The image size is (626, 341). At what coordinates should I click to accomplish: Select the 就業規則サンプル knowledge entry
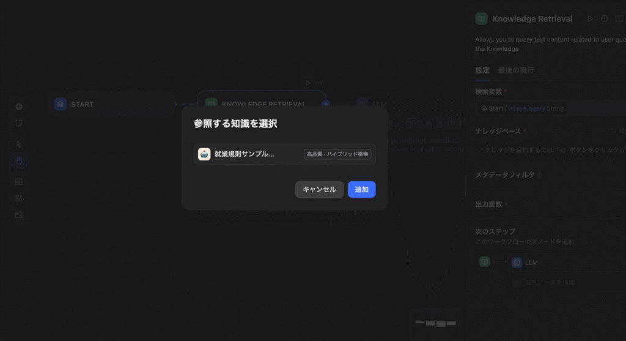[284, 154]
